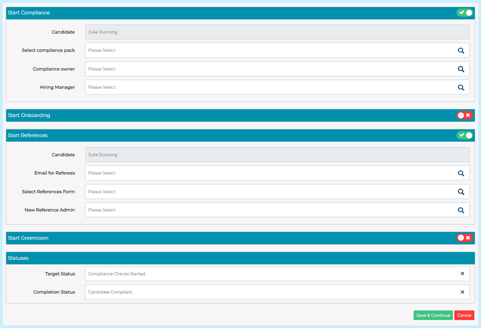Open the Hiring Manager search lookup
The image size is (481, 328).
(461, 87)
